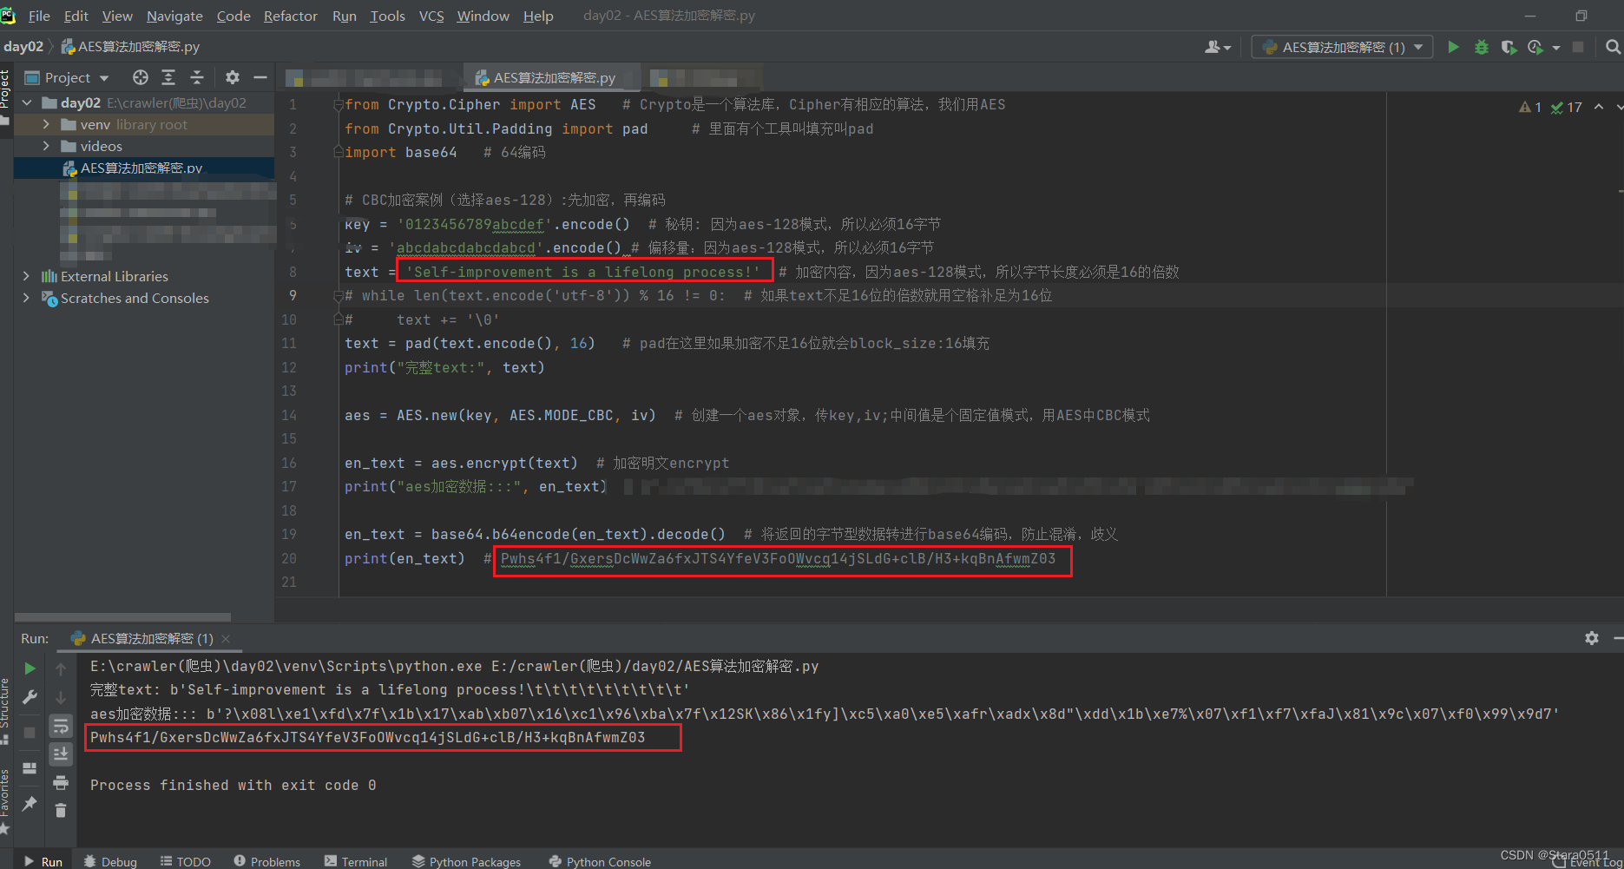Viewport: 1624px width, 869px height.
Task: Jump to previous highlighted error arrow
Action: tap(1599, 107)
